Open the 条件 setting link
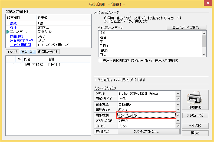The height and width of the screenshot is (142, 214). tap(13, 27)
